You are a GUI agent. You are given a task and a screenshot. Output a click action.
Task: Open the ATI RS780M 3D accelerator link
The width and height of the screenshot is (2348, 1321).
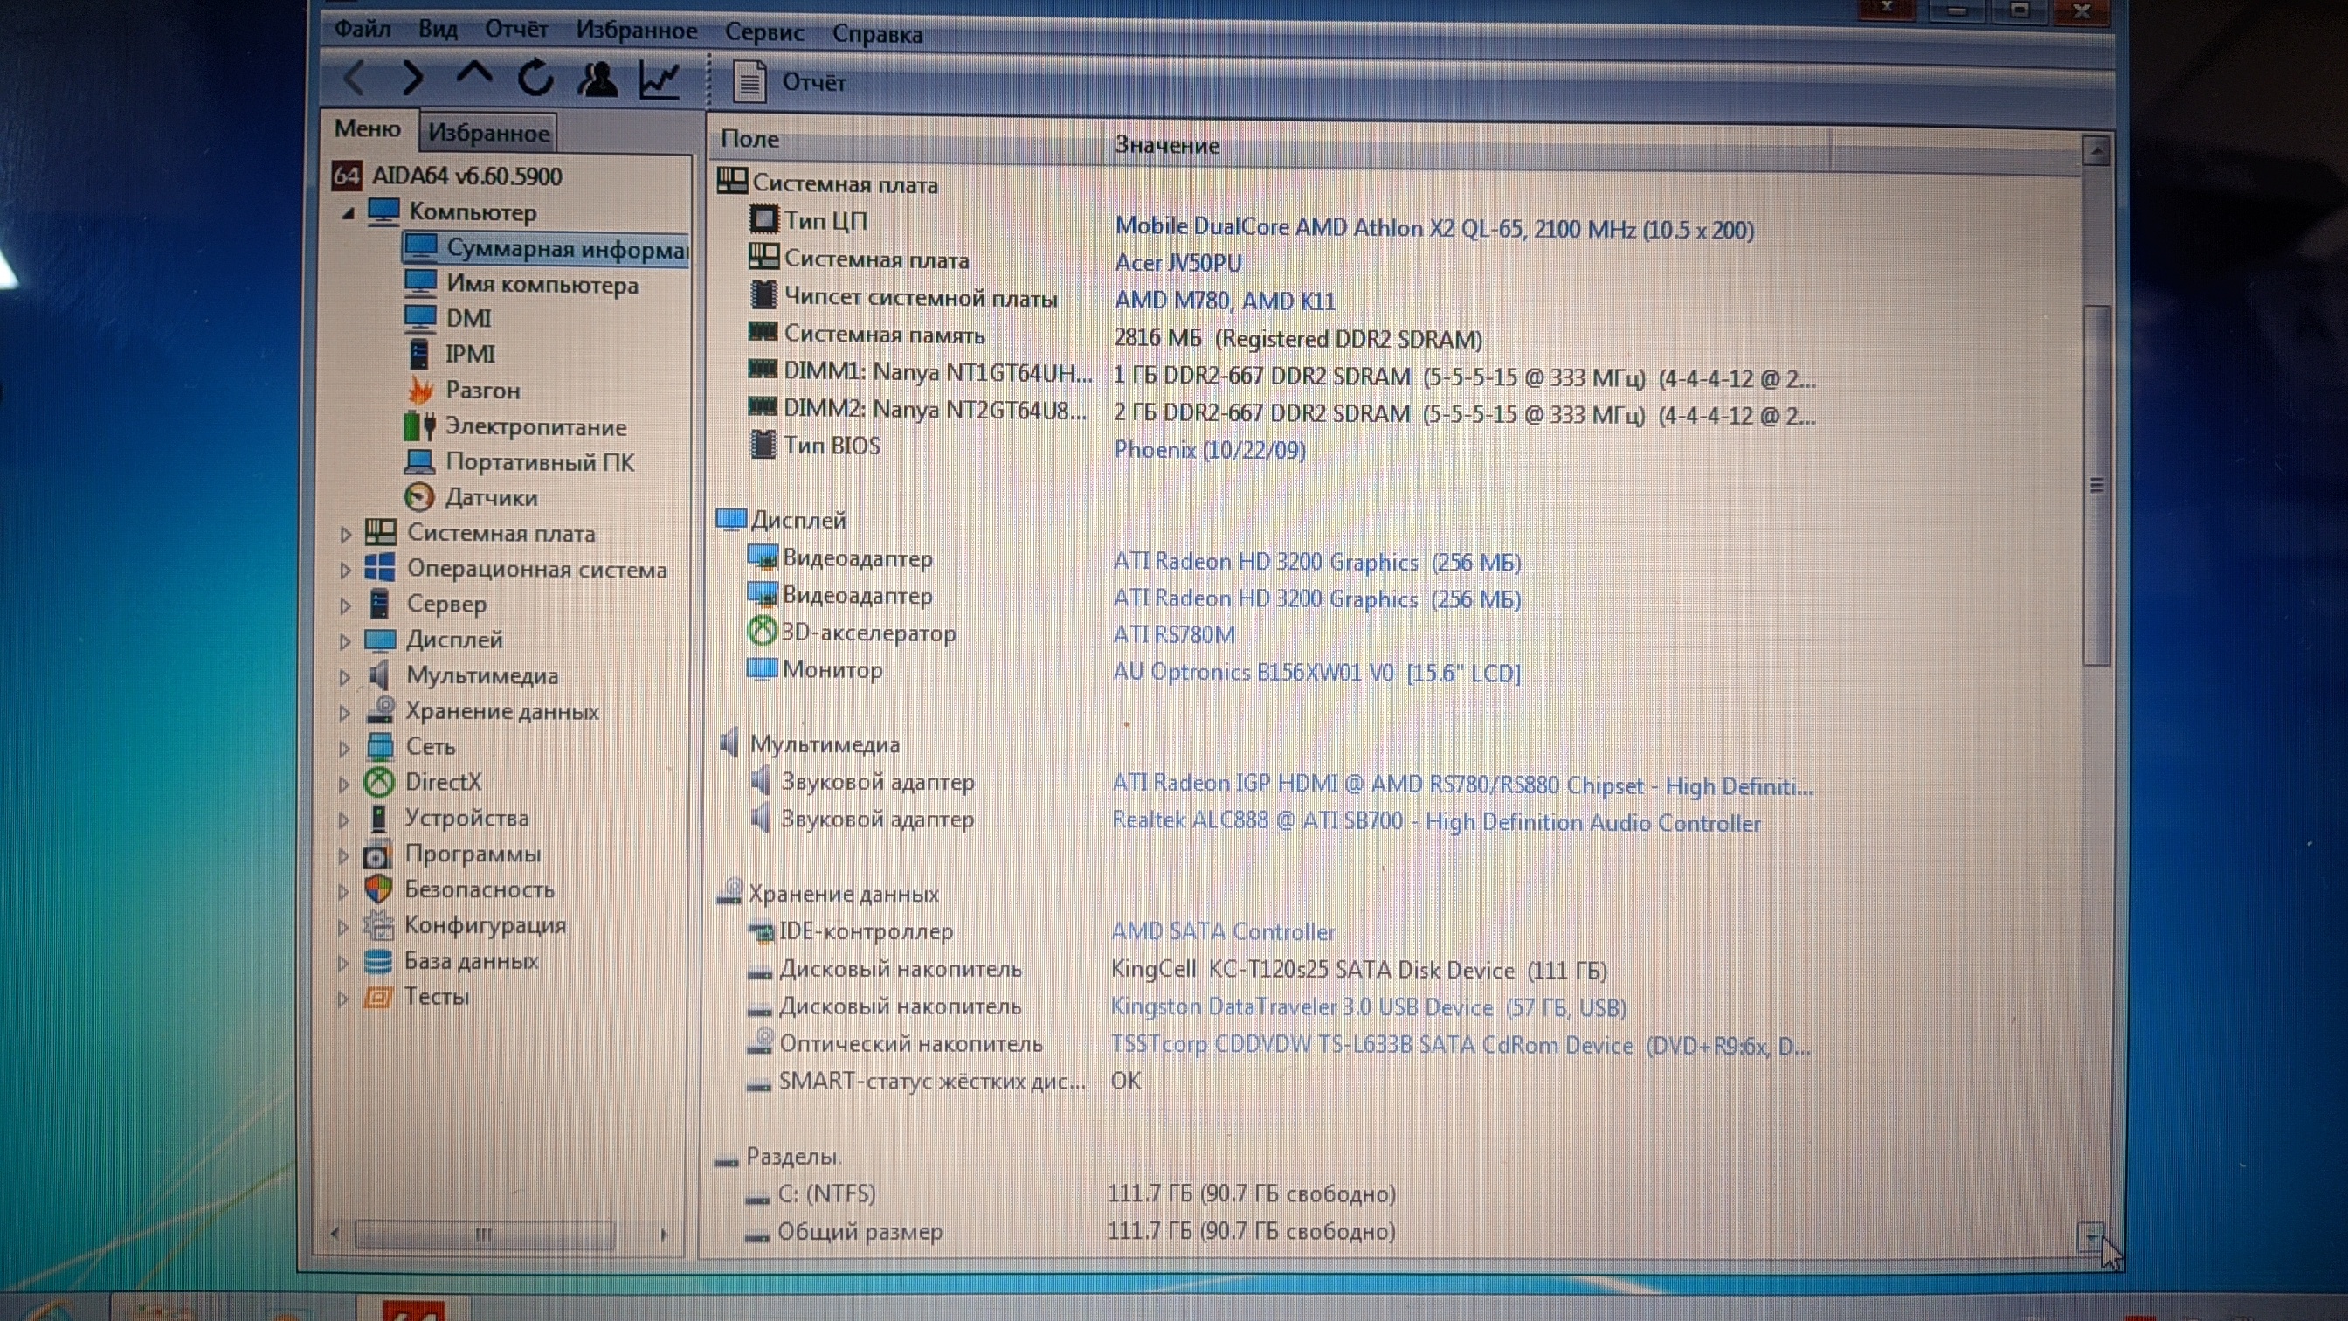coord(1174,634)
